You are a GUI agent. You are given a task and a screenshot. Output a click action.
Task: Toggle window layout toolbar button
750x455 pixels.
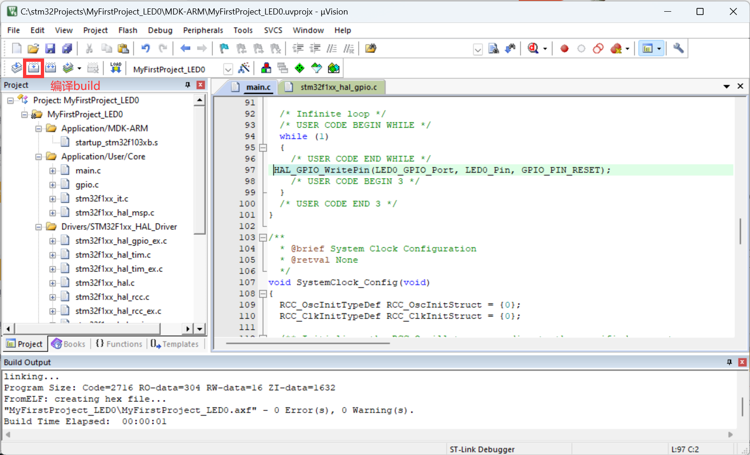647,48
